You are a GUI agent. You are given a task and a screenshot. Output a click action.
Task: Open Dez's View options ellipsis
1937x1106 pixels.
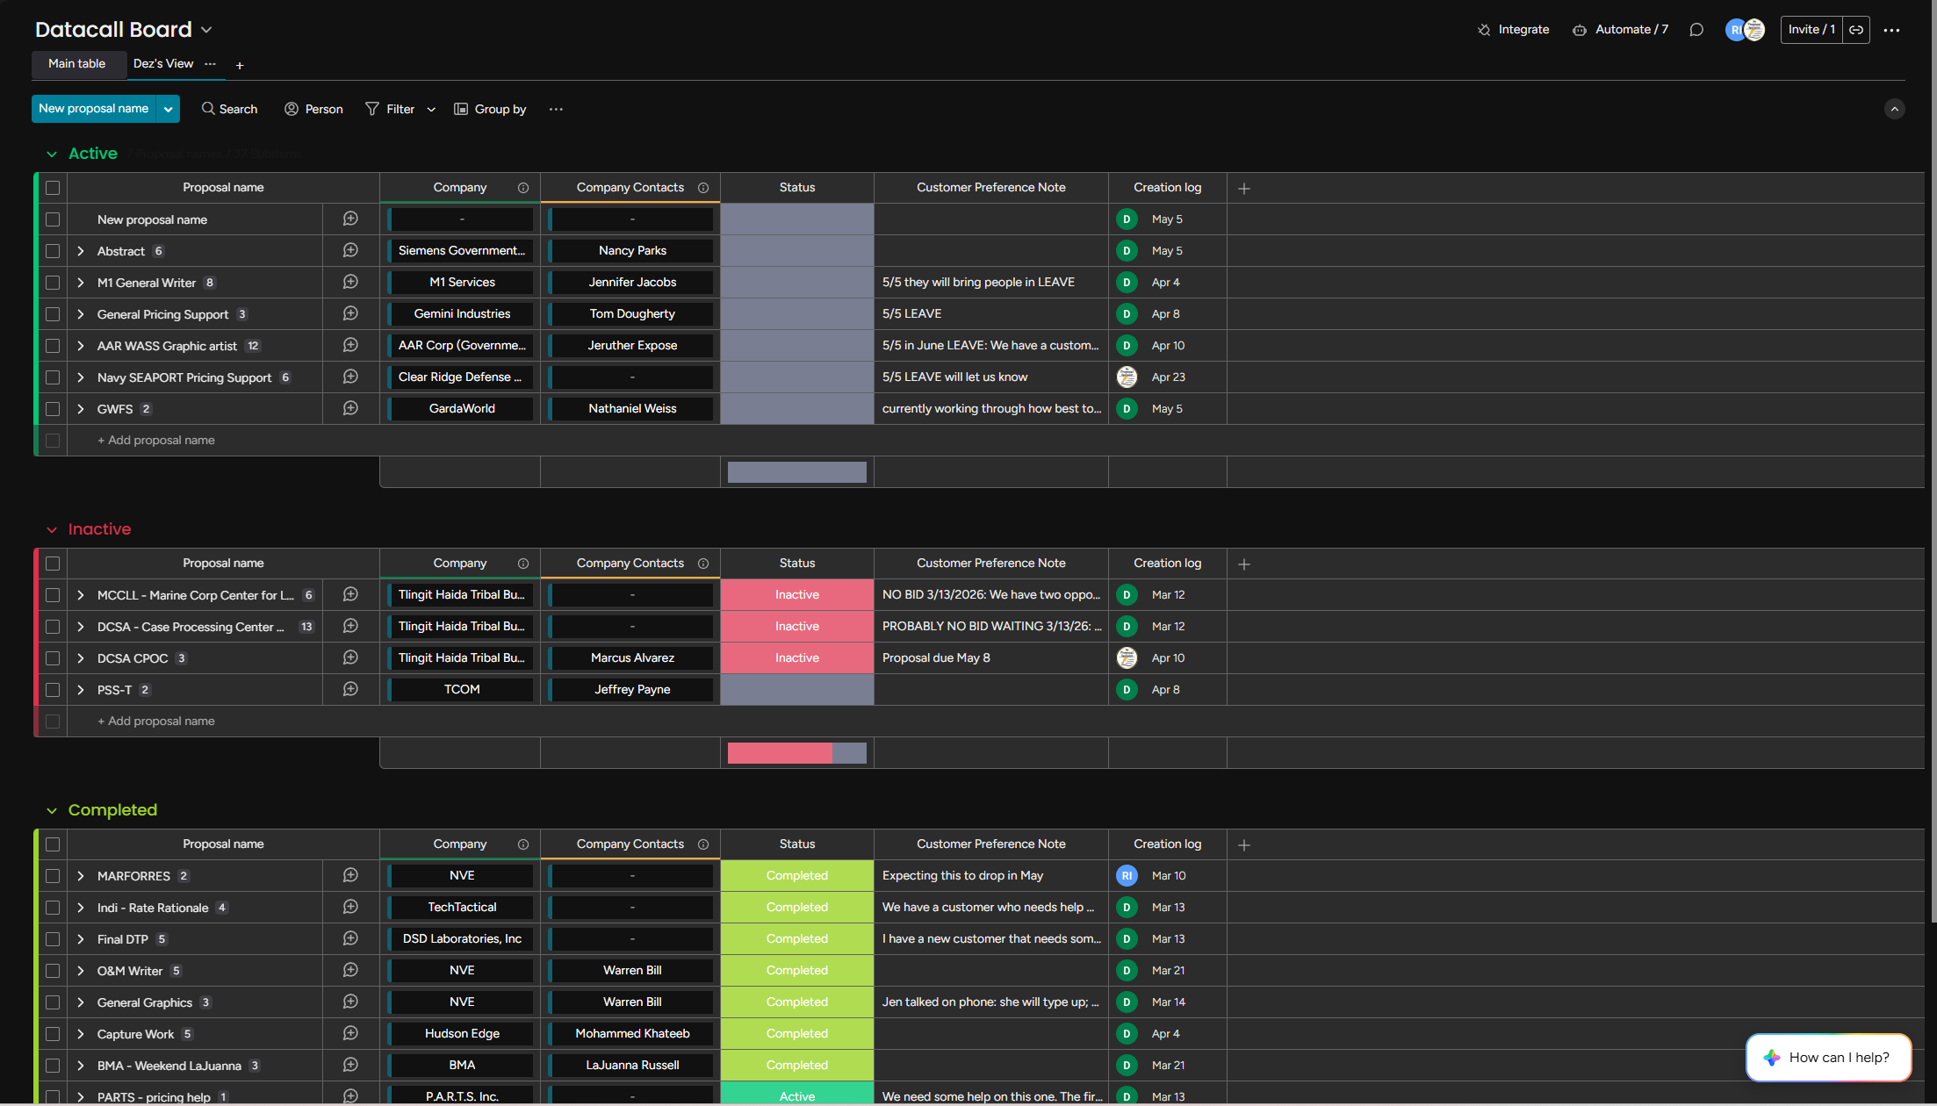tap(210, 63)
